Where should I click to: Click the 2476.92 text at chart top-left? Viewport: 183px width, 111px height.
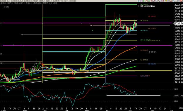(6, 7)
